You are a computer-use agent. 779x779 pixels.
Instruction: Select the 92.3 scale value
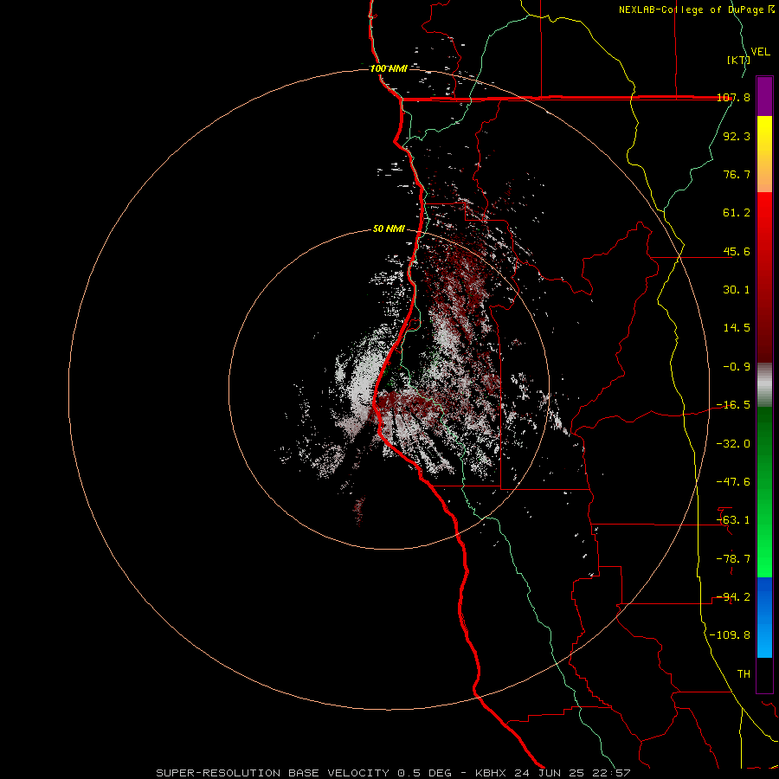(737, 136)
